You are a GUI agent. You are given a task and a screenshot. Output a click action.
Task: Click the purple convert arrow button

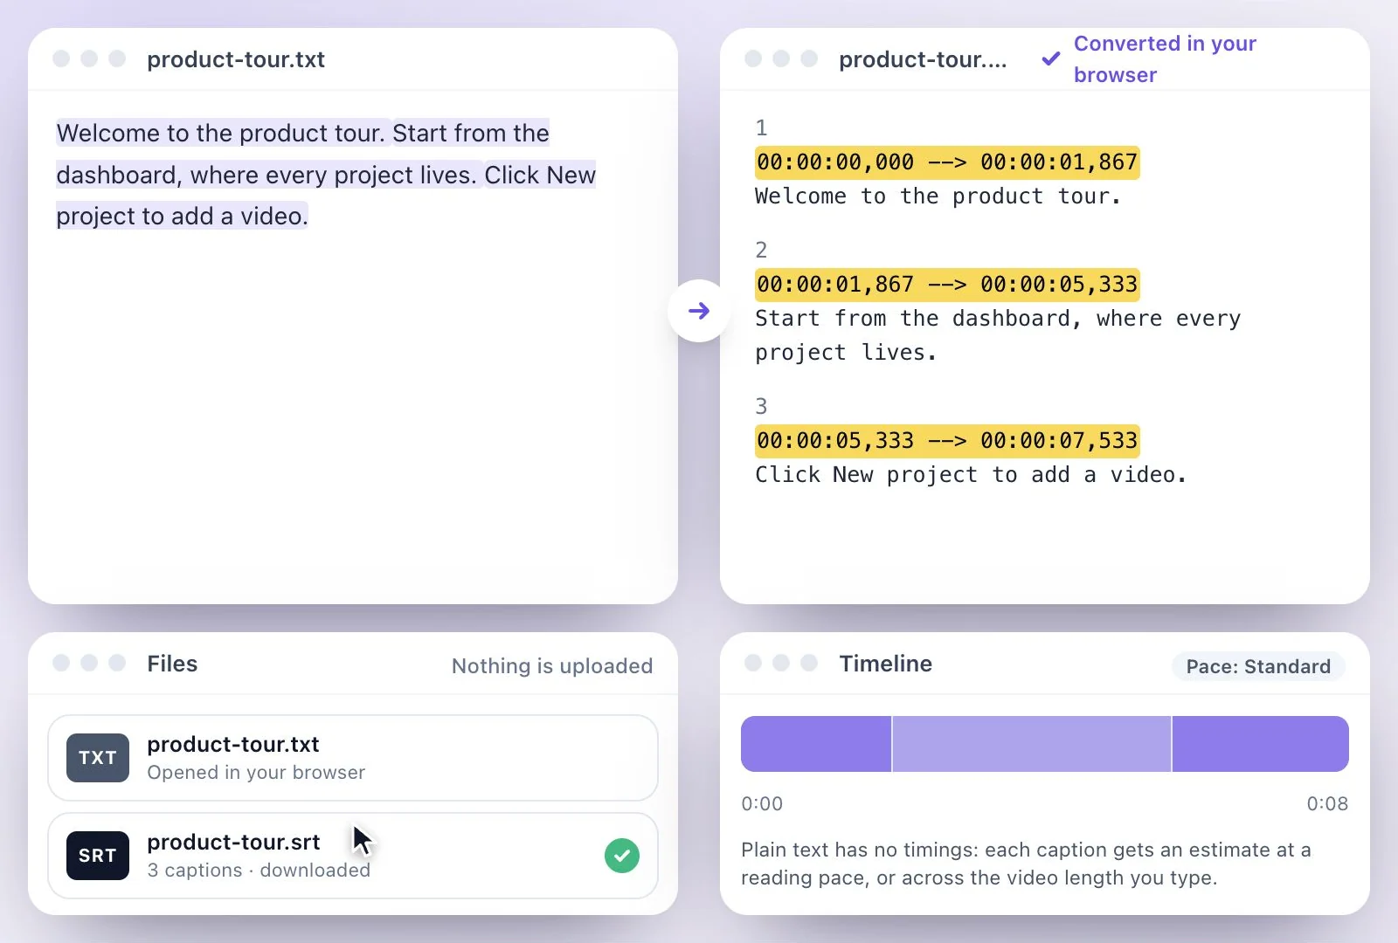click(699, 311)
